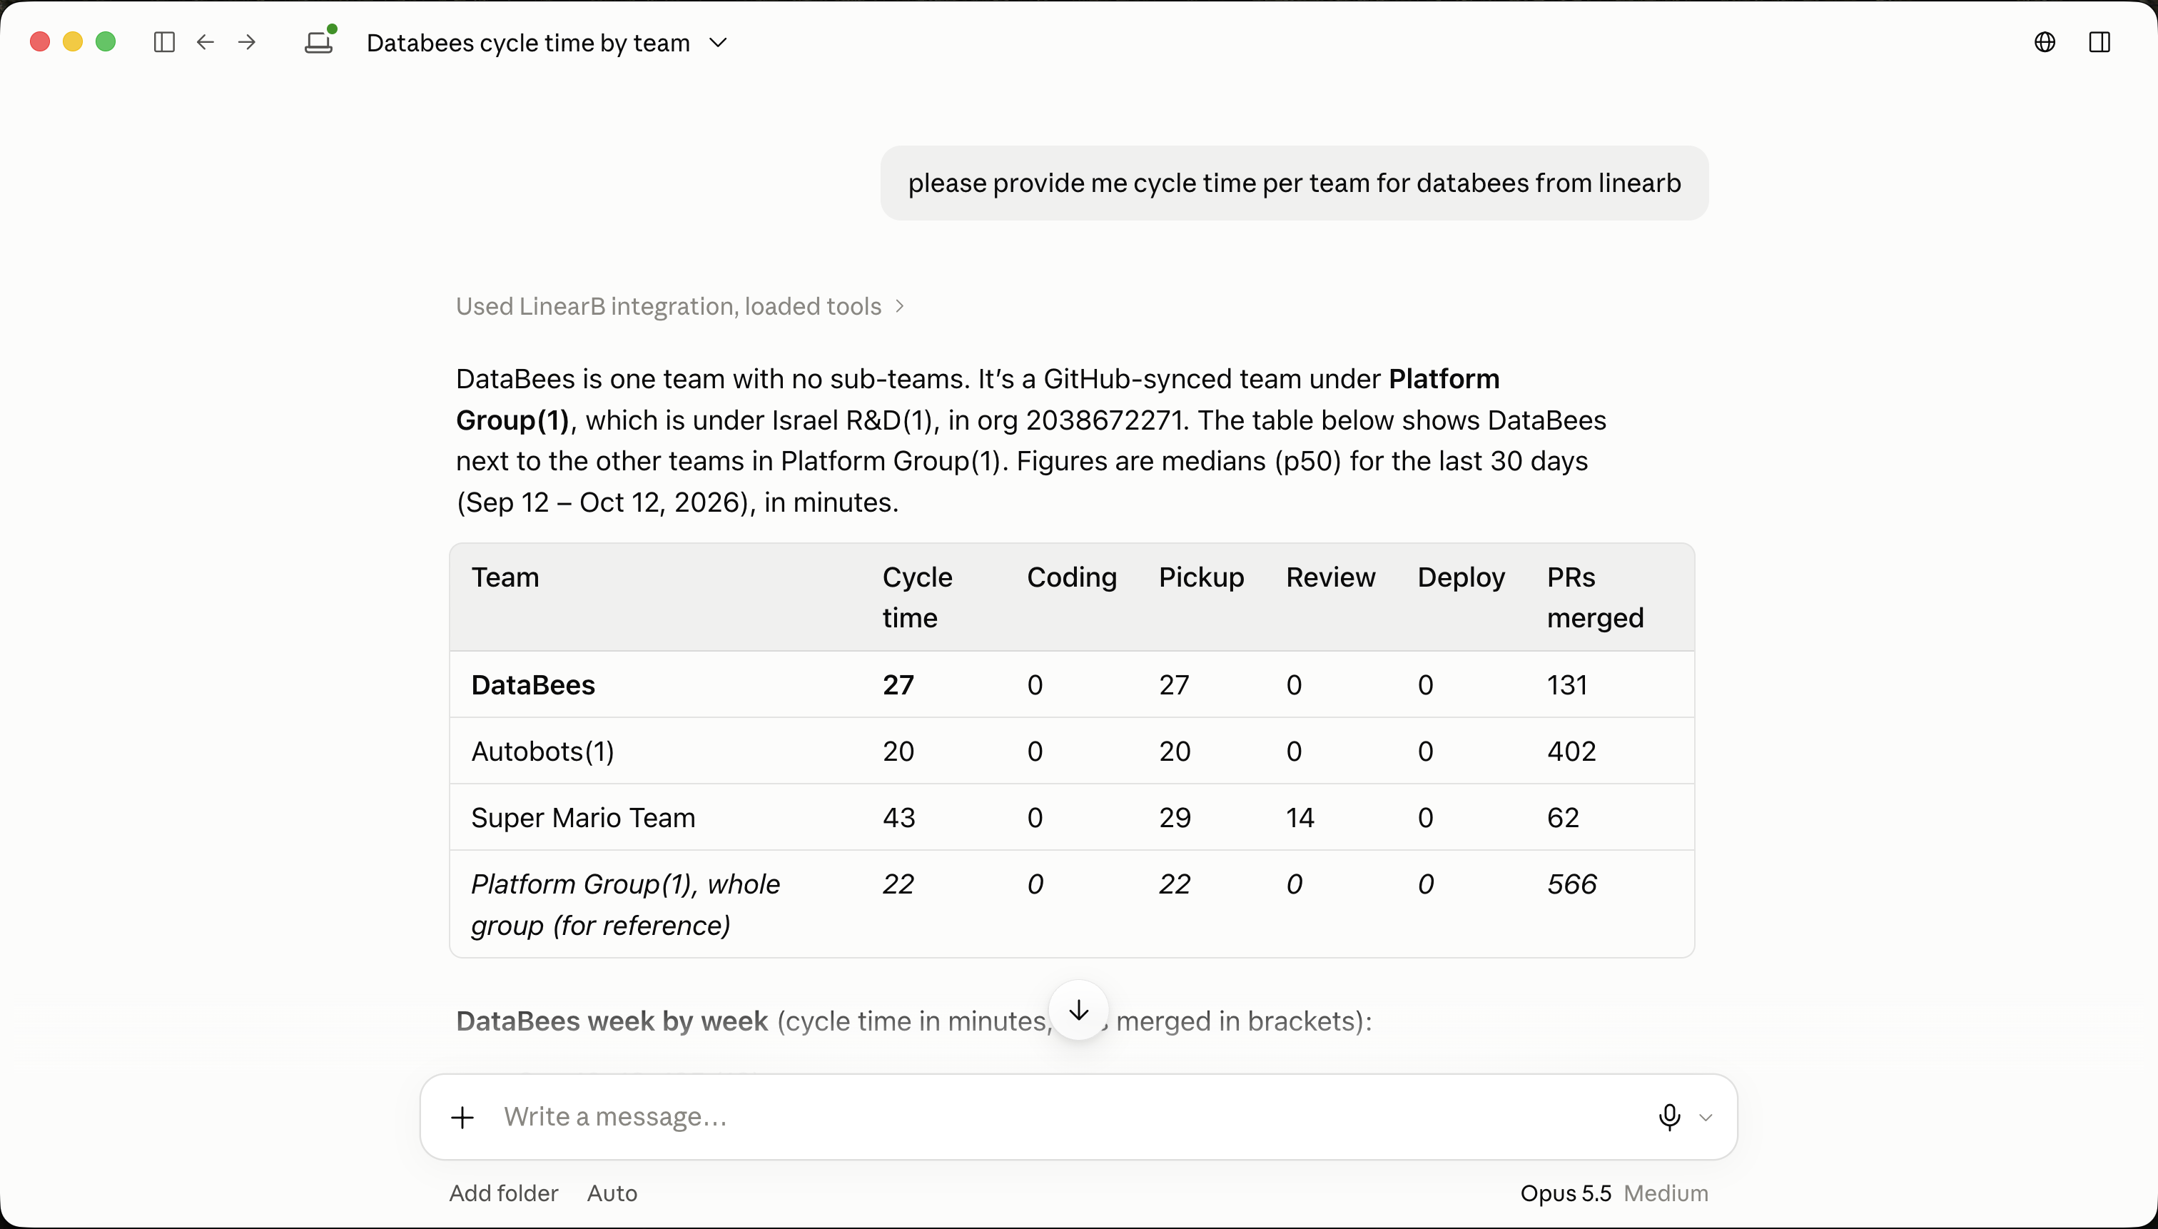The height and width of the screenshot is (1229, 2158).
Task: Click the italic PRs merged value 566
Action: tap(1571, 884)
